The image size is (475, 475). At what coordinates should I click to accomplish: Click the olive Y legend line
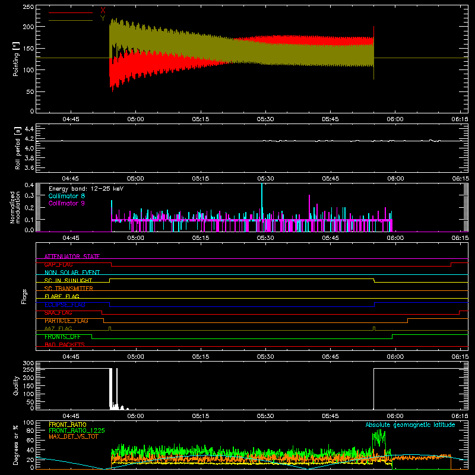[x=71, y=20]
